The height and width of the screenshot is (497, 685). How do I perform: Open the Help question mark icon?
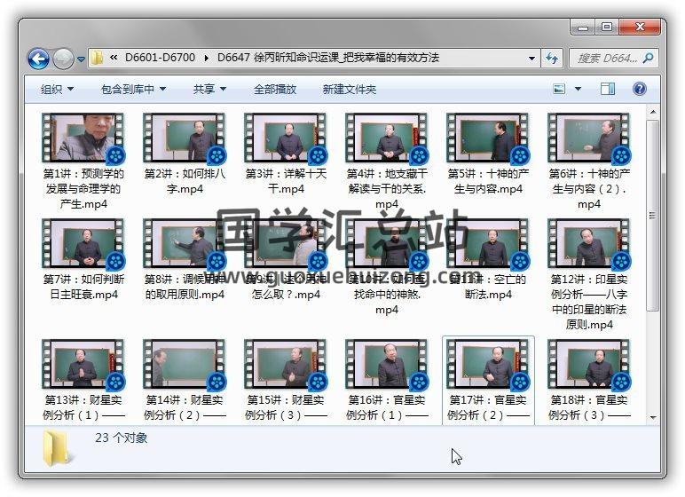point(639,89)
